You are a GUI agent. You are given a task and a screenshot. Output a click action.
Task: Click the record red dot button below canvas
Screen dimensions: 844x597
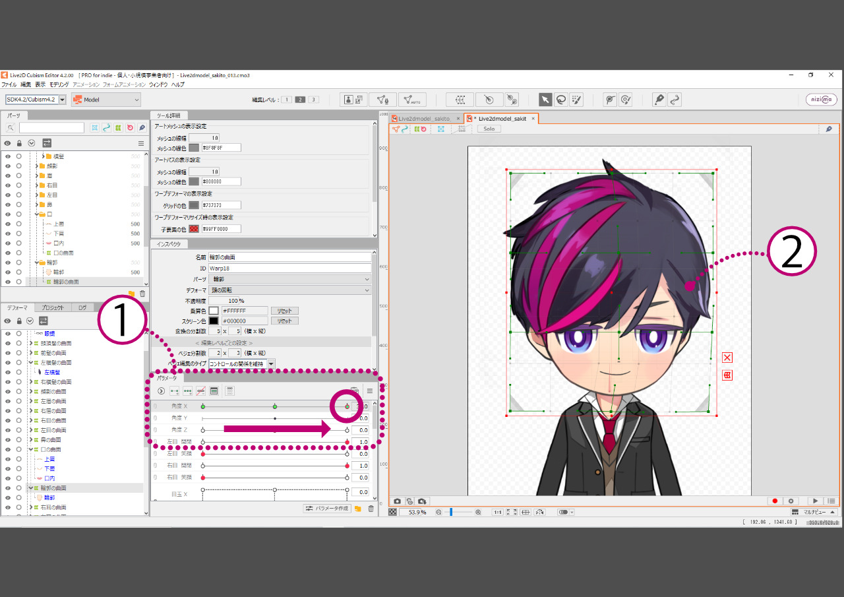(x=775, y=501)
